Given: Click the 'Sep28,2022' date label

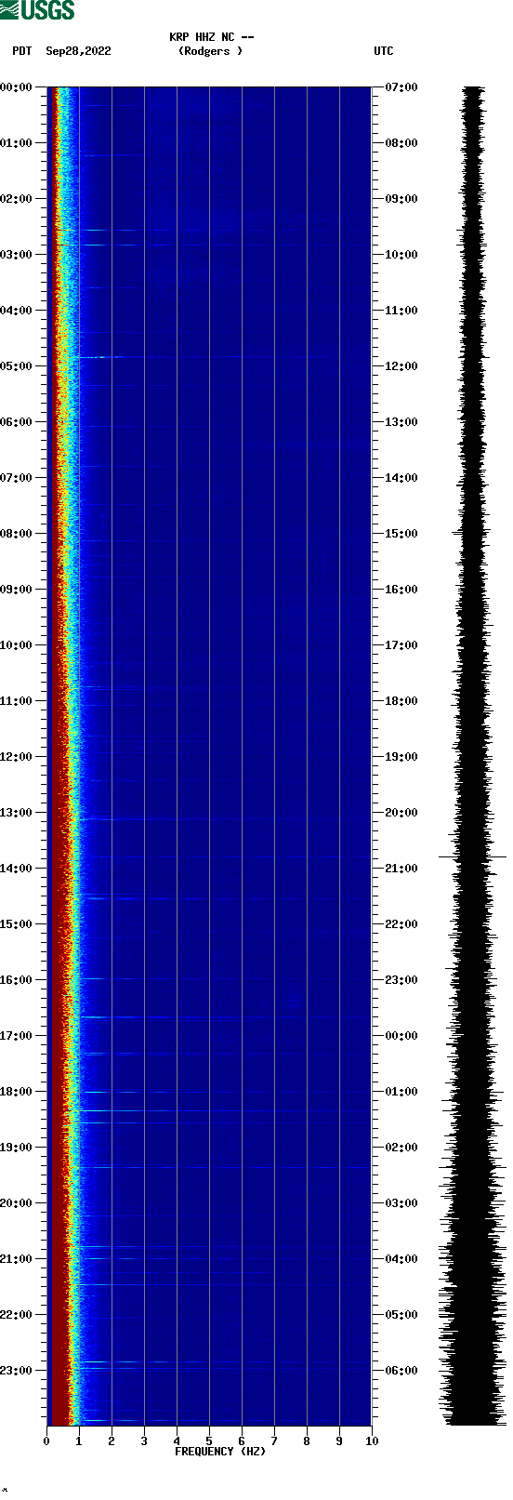Looking at the screenshot, I should click(x=78, y=51).
